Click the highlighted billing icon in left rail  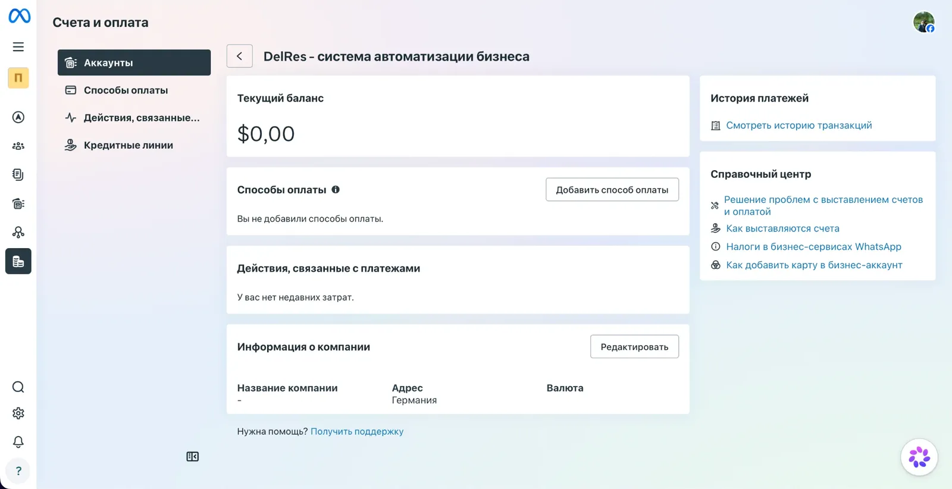point(18,261)
